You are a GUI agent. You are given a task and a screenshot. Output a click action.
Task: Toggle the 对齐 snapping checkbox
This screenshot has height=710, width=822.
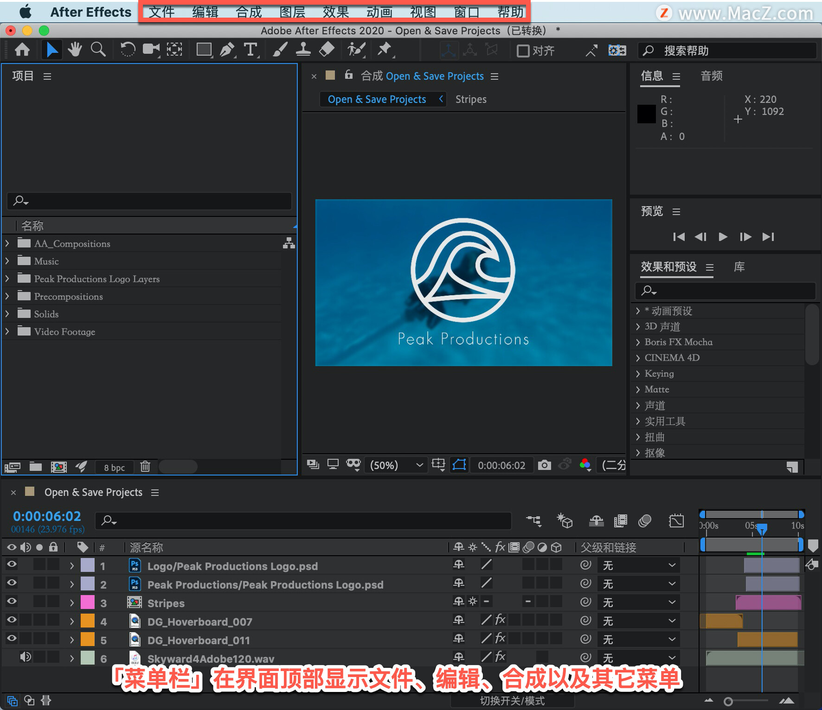(x=523, y=51)
